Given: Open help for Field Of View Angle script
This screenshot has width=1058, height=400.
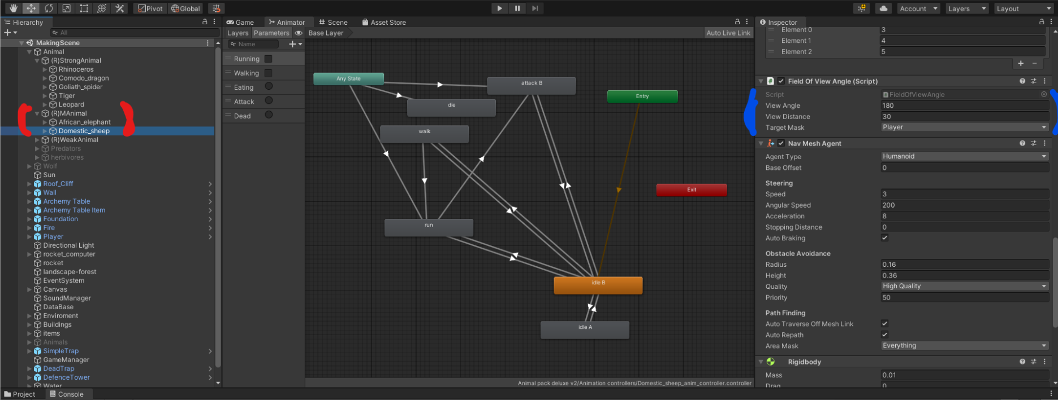Looking at the screenshot, I should pyautogui.click(x=1022, y=81).
